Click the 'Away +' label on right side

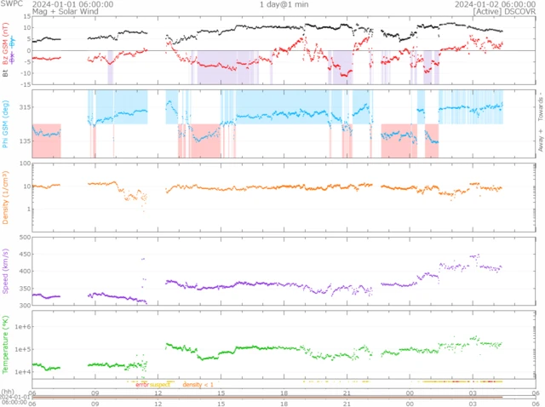(539, 140)
